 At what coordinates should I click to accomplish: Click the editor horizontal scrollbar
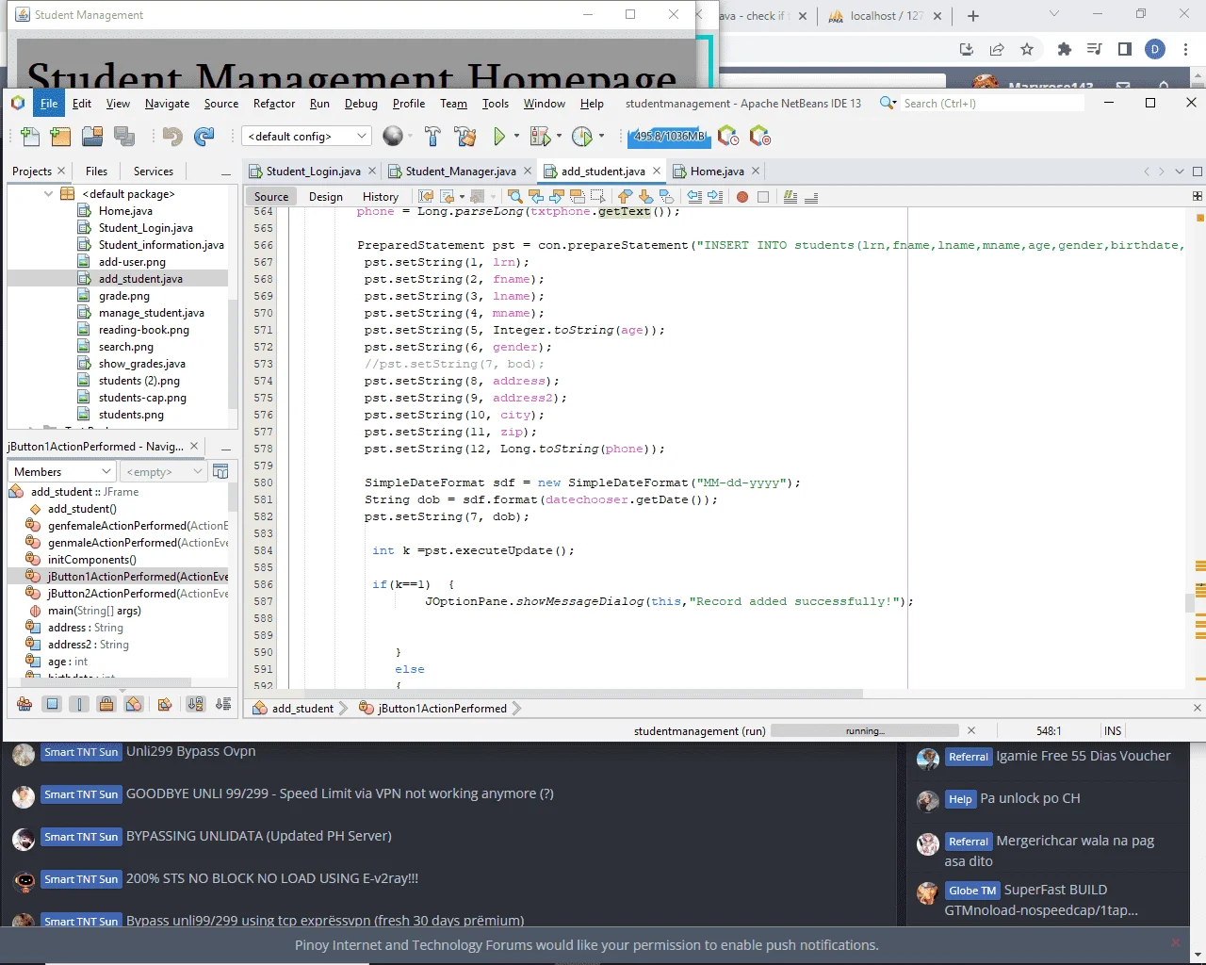point(575,694)
